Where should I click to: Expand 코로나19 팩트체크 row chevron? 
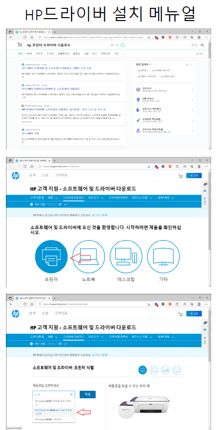point(193,110)
